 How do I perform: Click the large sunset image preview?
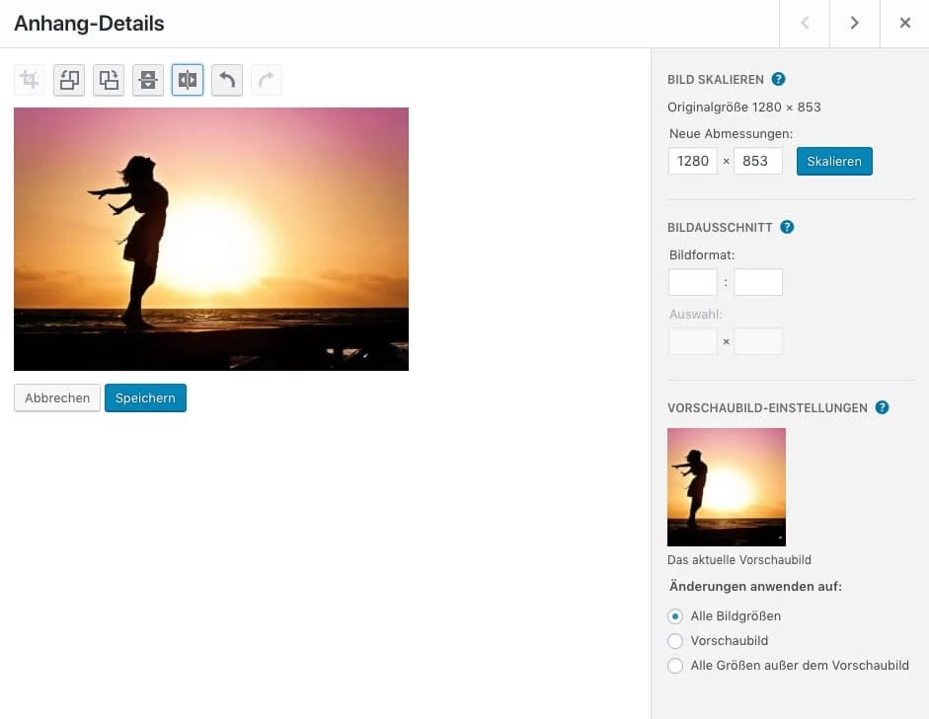[211, 239]
